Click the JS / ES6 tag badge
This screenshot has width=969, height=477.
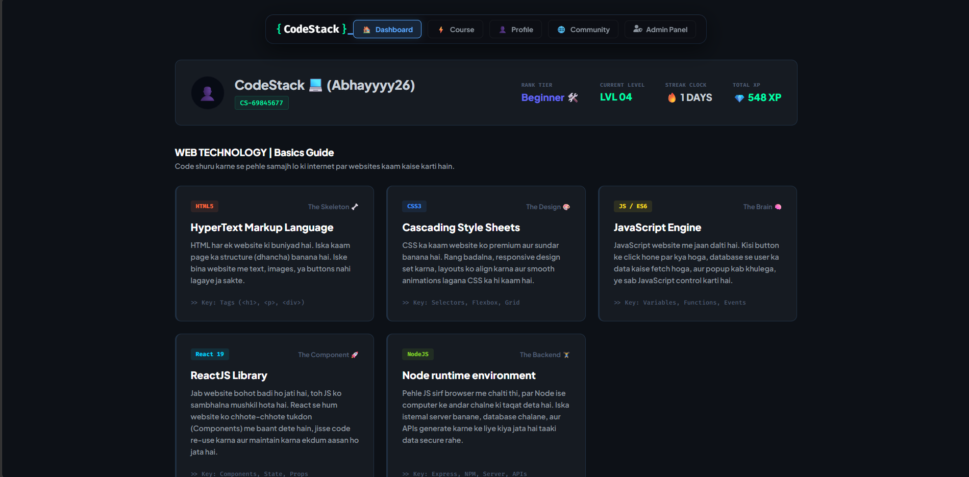633,206
